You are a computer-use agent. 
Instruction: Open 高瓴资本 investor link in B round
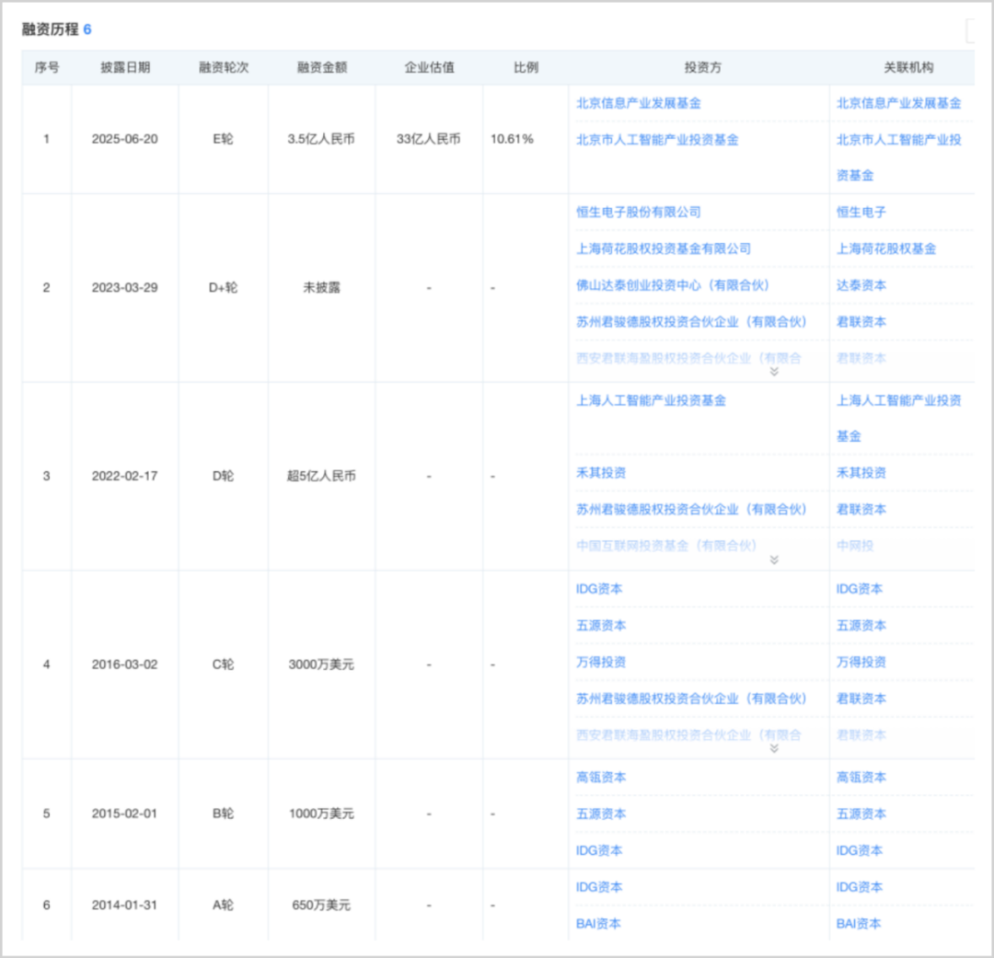pyautogui.click(x=601, y=777)
